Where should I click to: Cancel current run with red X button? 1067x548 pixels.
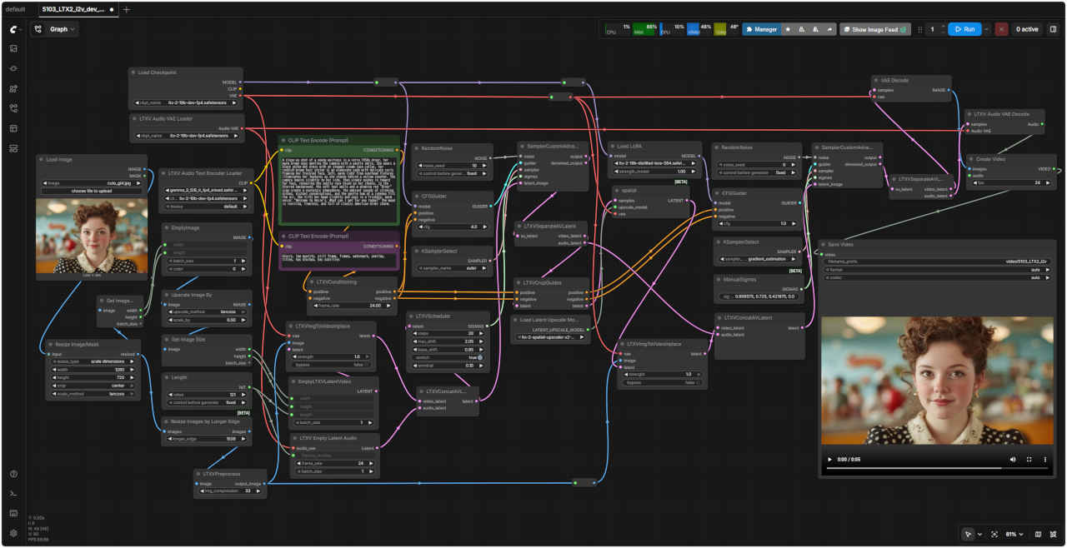[x=1001, y=29]
